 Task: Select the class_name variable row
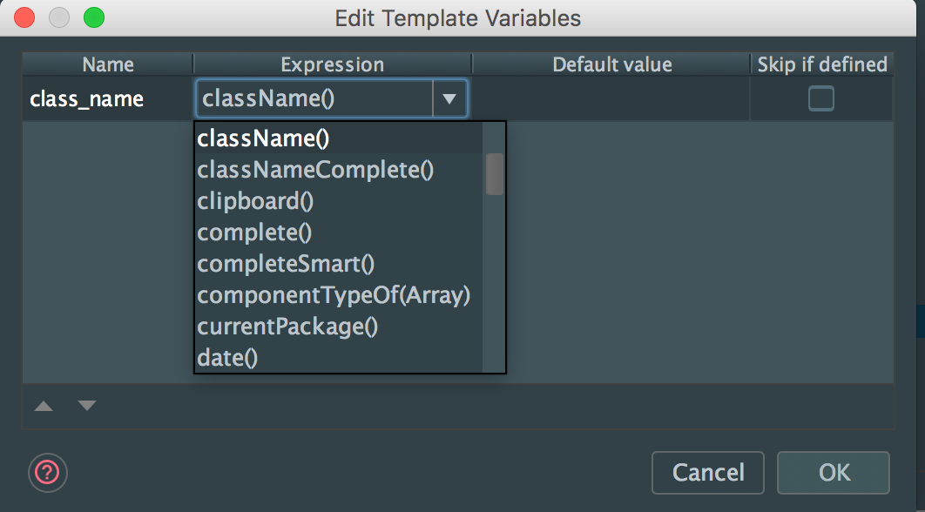pyautogui.click(x=458, y=98)
